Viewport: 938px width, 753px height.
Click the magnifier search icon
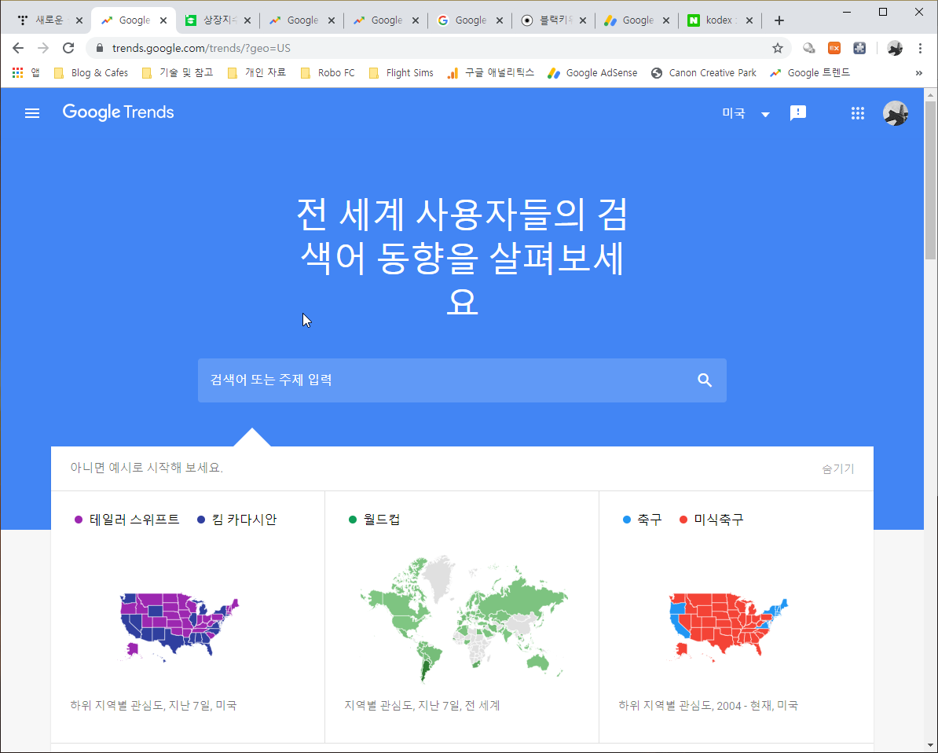click(705, 380)
